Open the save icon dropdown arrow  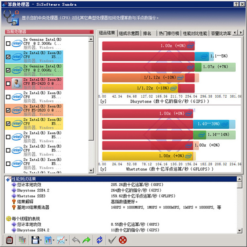point(41,240)
